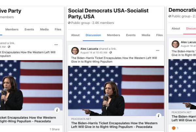Click the angry reaction emoji on right post
This screenshot has height=132, width=196.
[173, 128]
